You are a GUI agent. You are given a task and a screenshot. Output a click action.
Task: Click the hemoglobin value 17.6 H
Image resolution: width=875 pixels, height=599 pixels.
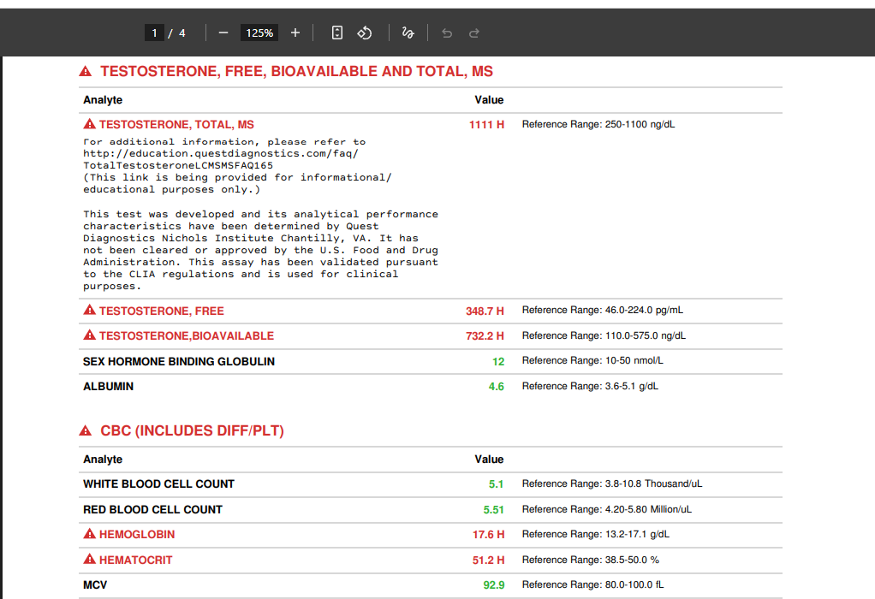(488, 534)
